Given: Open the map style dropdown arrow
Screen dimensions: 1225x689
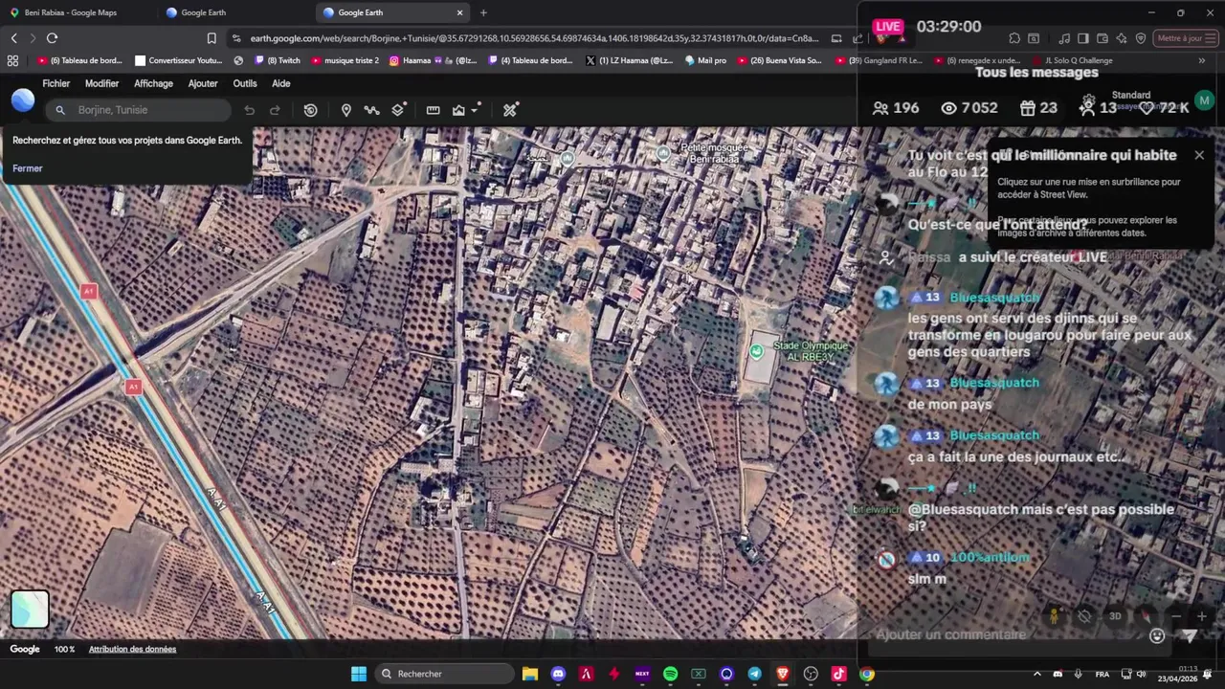Looking at the screenshot, I should click(x=475, y=110).
